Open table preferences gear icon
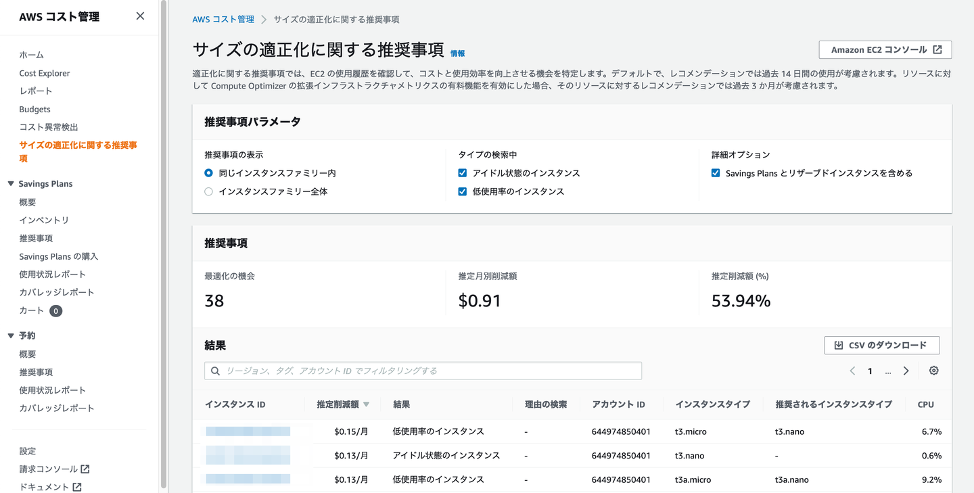The height and width of the screenshot is (493, 974). [933, 371]
